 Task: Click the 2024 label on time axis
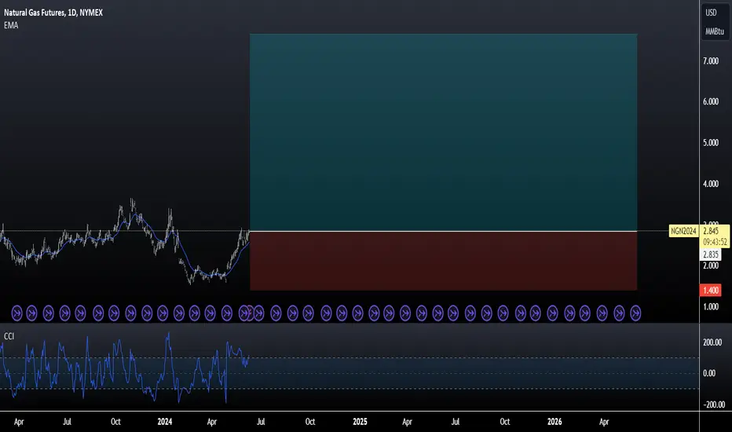click(165, 422)
